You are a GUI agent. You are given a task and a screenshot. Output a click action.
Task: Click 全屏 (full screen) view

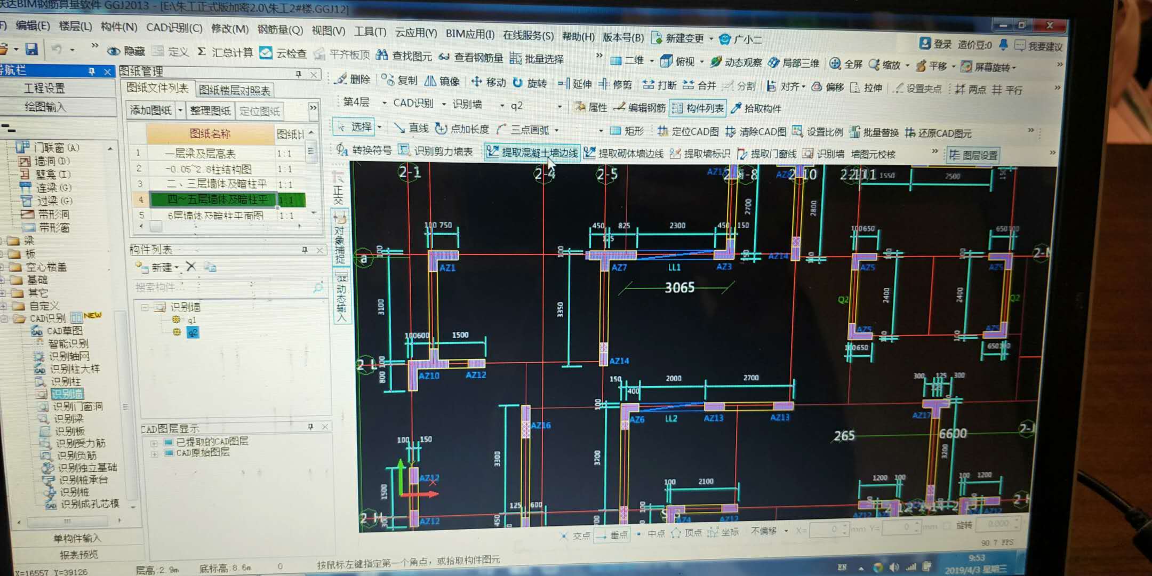tap(846, 64)
